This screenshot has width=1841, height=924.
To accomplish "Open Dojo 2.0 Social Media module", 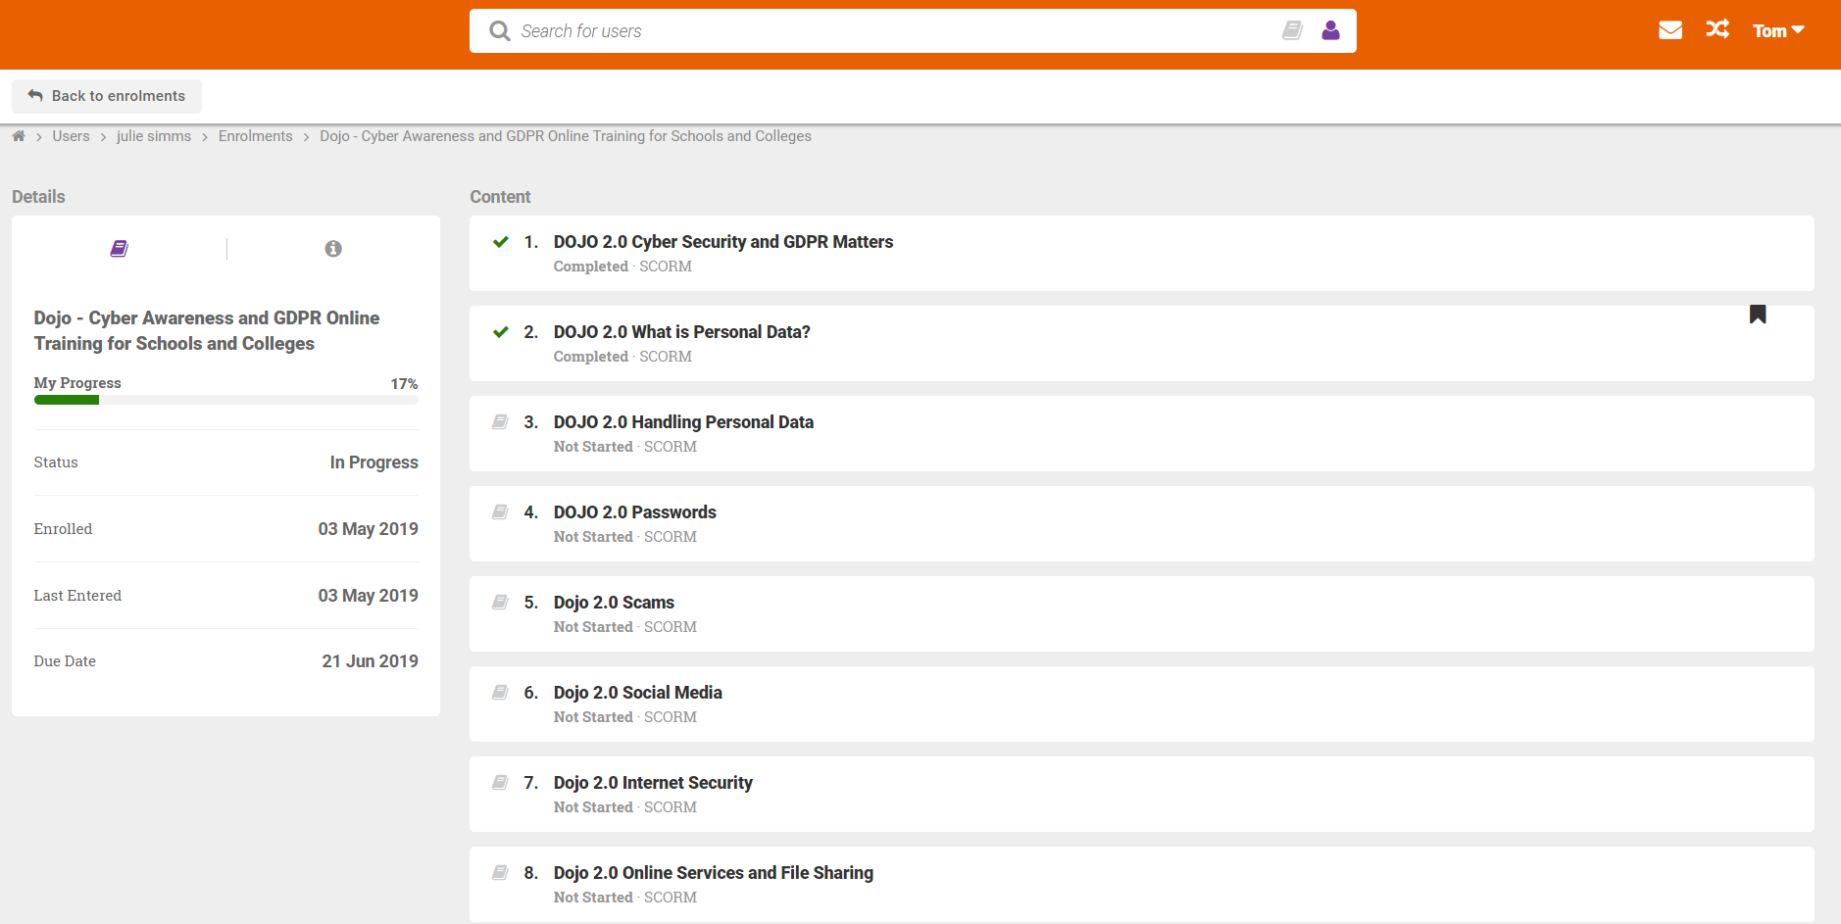I will click(x=638, y=693).
